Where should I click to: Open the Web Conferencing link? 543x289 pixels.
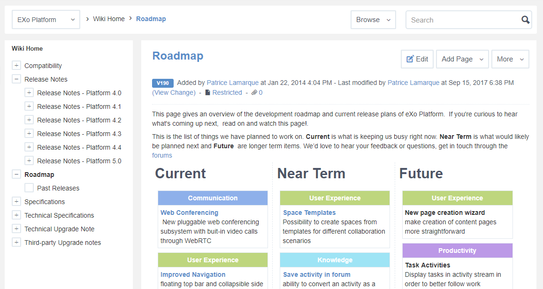coord(189,213)
